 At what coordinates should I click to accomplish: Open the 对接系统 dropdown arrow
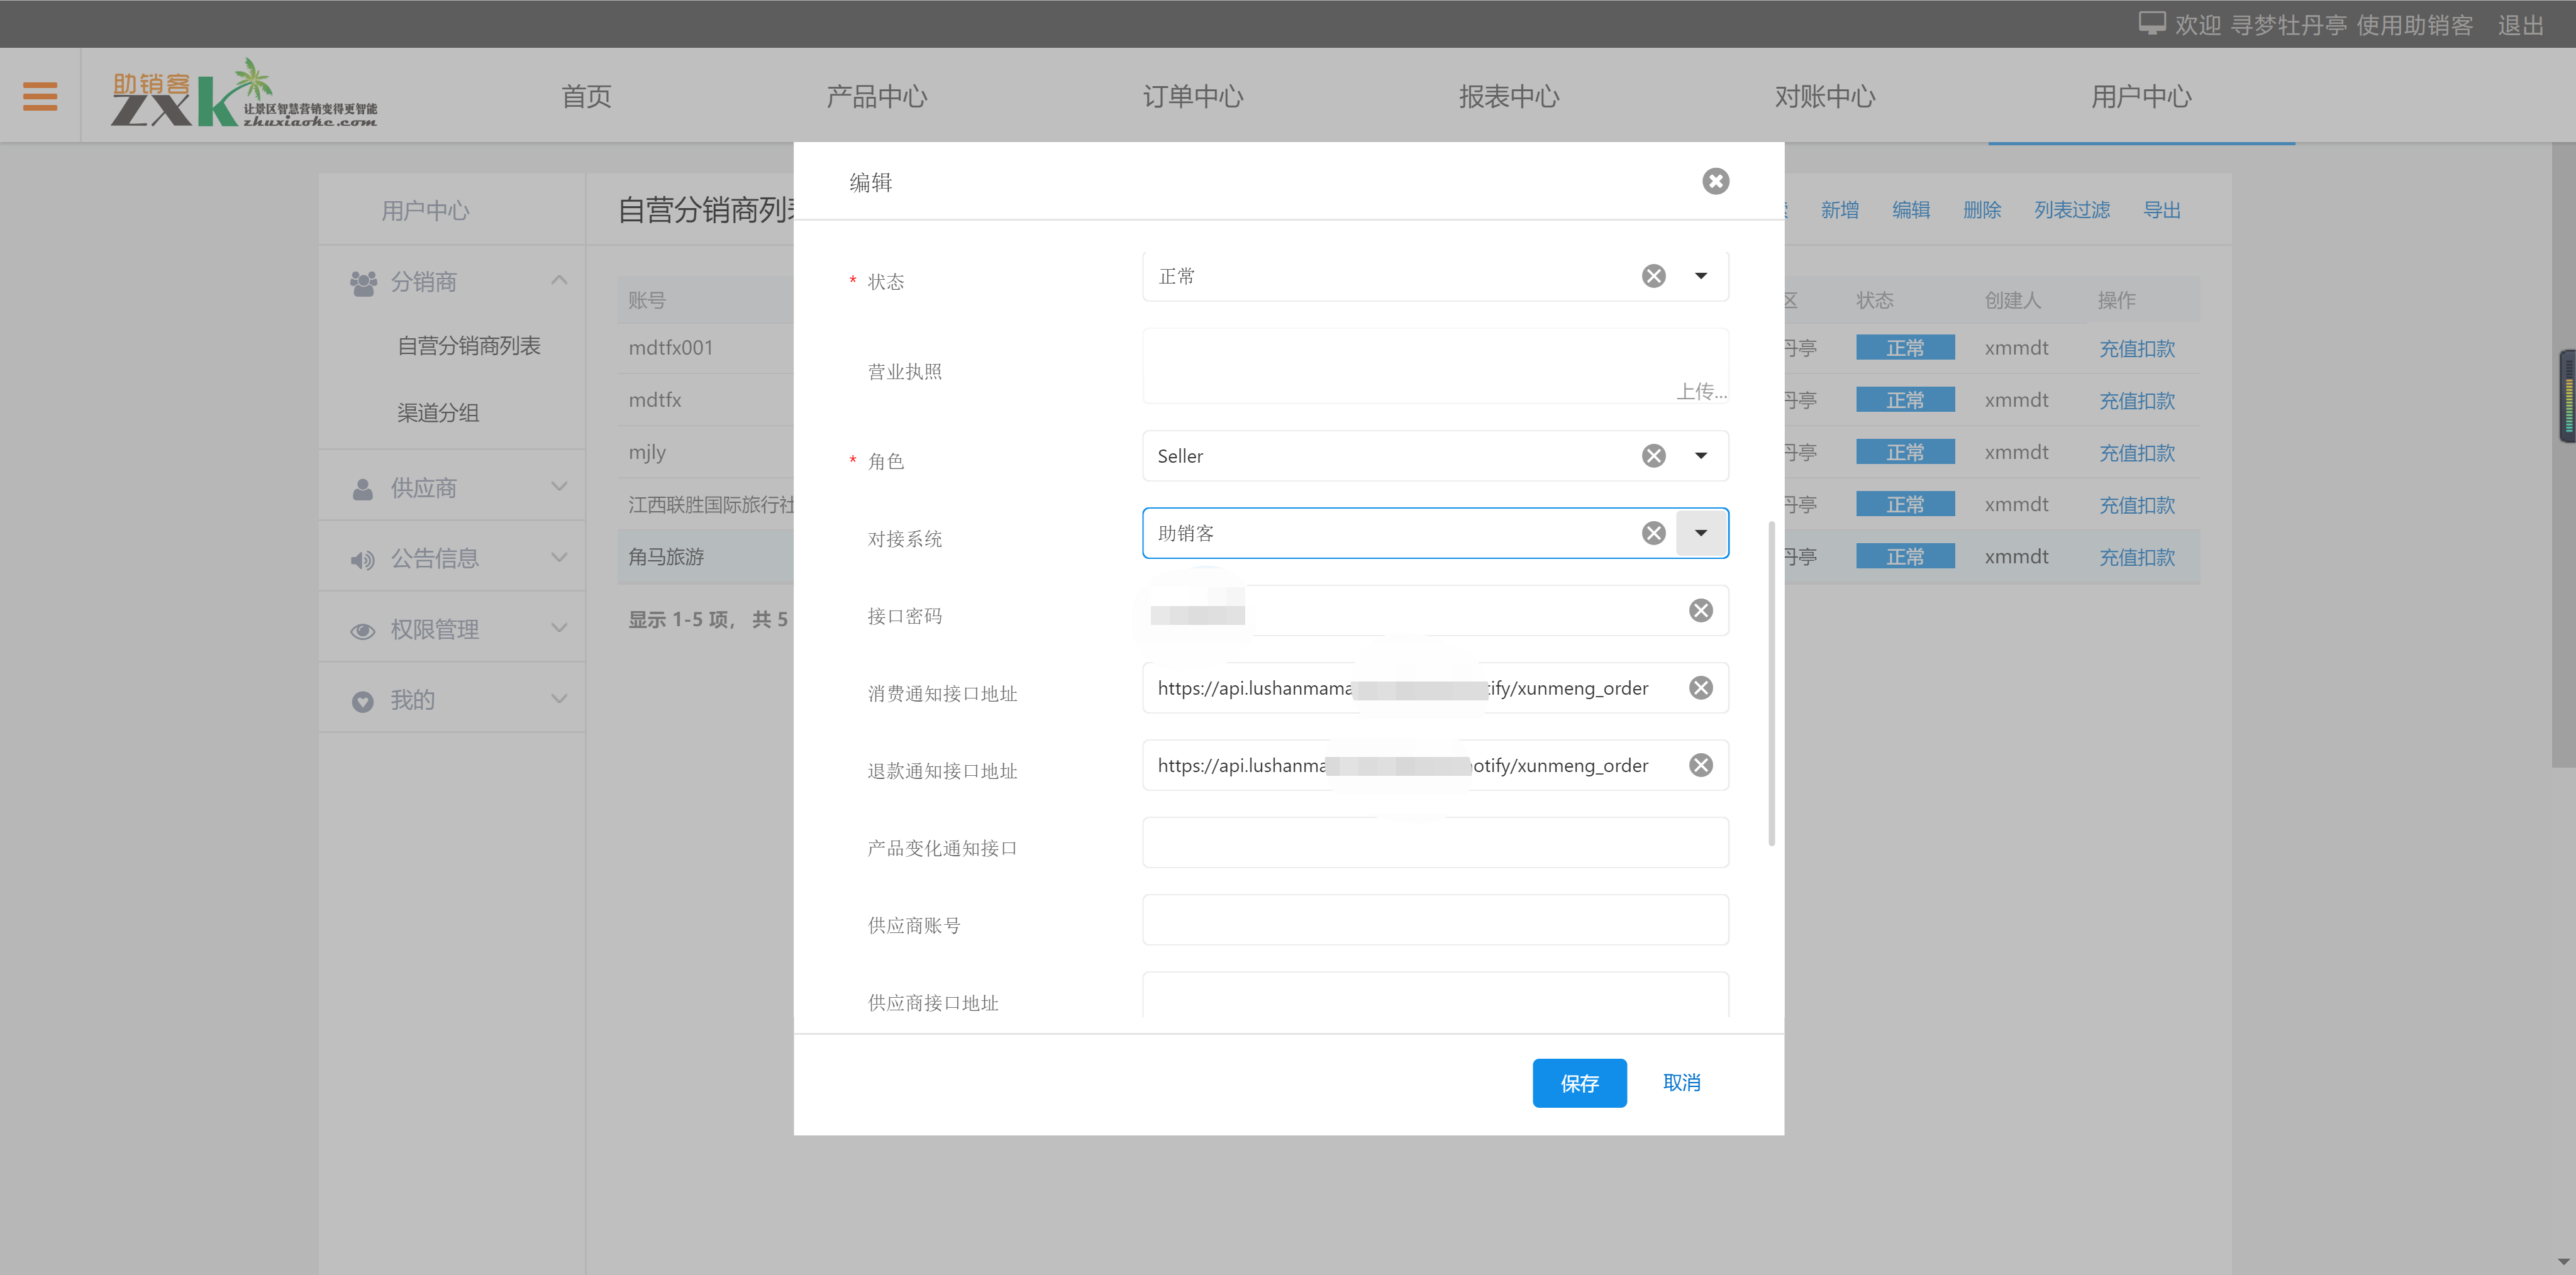[x=1700, y=533]
